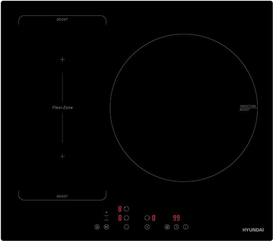Select the lower-left zone circle key
The image size is (273, 241).
126,218
